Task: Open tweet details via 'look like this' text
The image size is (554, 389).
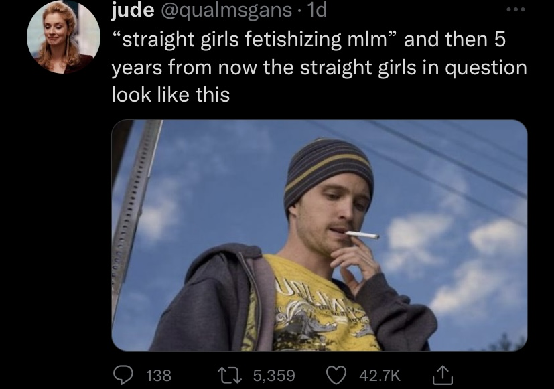Action: pos(171,94)
